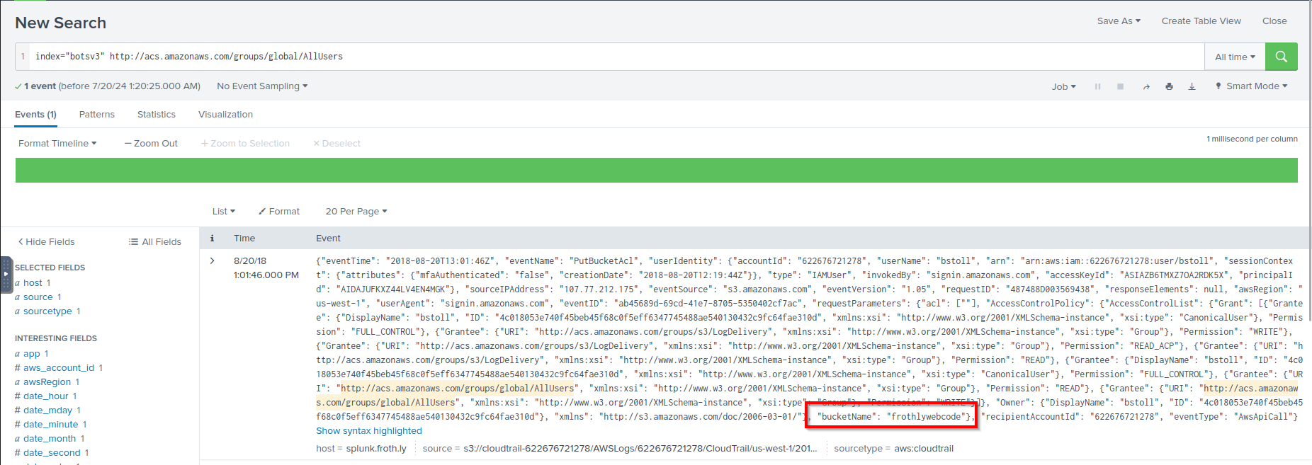Click the export download icon

click(1192, 86)
